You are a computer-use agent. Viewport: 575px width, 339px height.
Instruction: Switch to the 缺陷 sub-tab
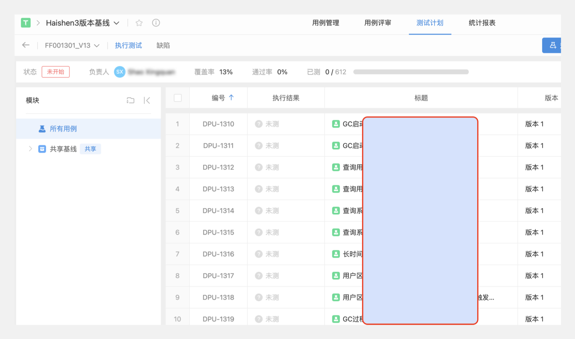pyautogui.click(x=163, y=45)
